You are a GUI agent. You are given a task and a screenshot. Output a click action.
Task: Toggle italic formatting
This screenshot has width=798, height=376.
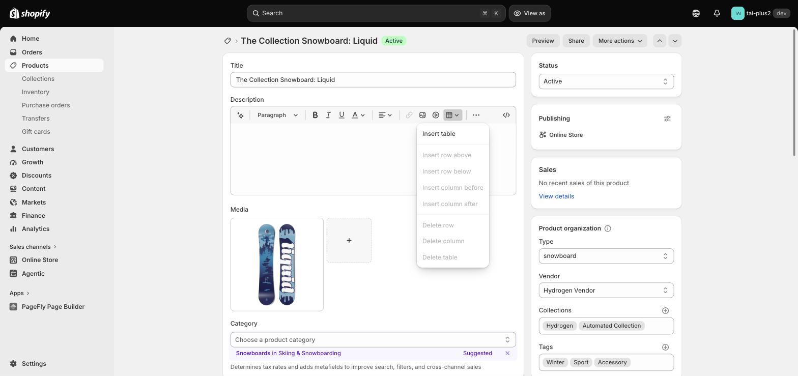pos(328,115)
